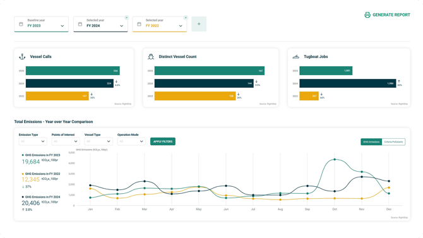Click the ship icon on Distinct Vessel Count
The height and width of the screenshot is (238, 423).
coord(151,56)
